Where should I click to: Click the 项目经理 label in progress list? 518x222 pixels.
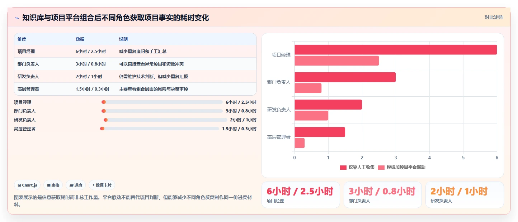pos(23,102)
